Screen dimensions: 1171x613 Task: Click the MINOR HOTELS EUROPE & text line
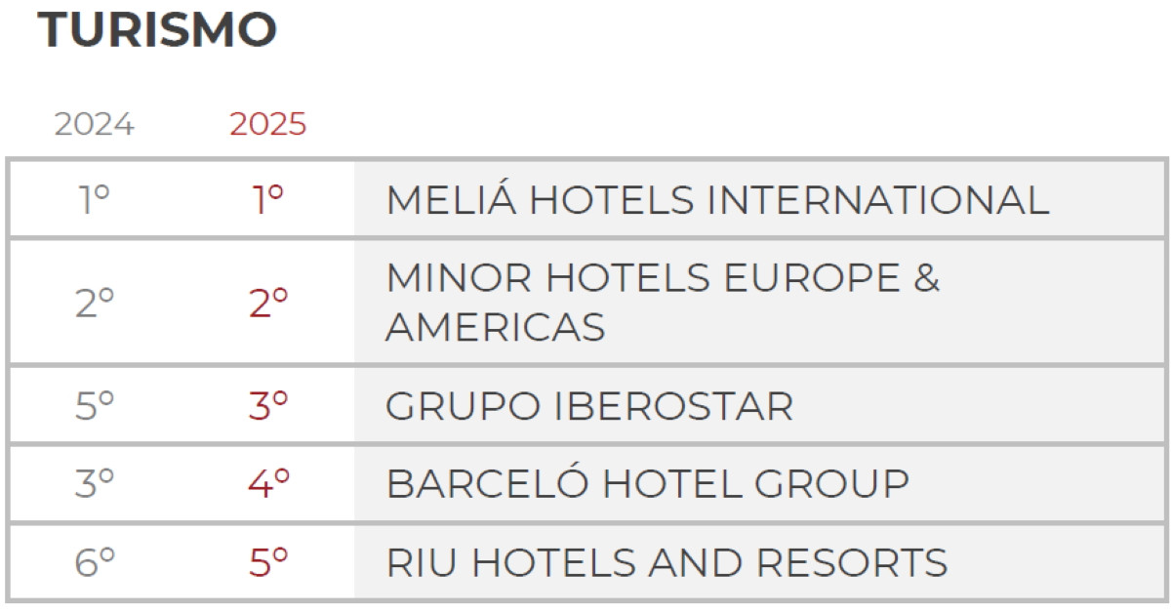(663, 279)
